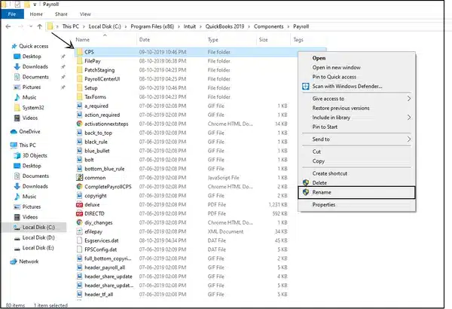Expand breadcrumb arrow after Local Disk (C:)
This screenshot has width=452, height=309.
[x=126, y=26]
